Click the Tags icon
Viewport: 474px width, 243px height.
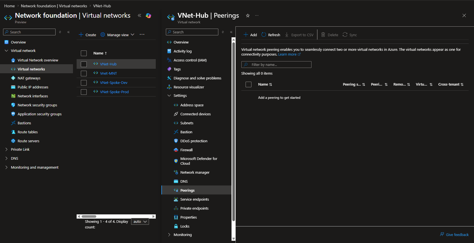pyautogui.click(x=169, y=69)
